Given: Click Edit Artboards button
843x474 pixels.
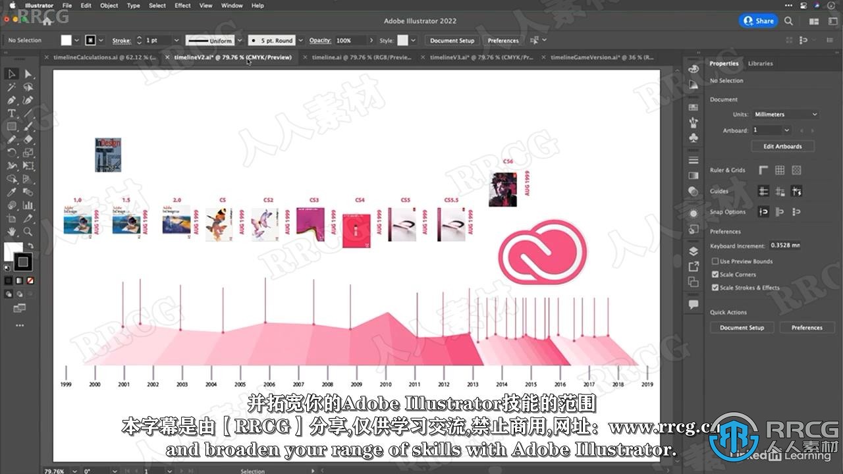Looking at the screenshot, I should [x=782, y=146].
